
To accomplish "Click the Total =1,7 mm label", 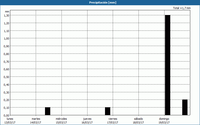I will point(182,8).
